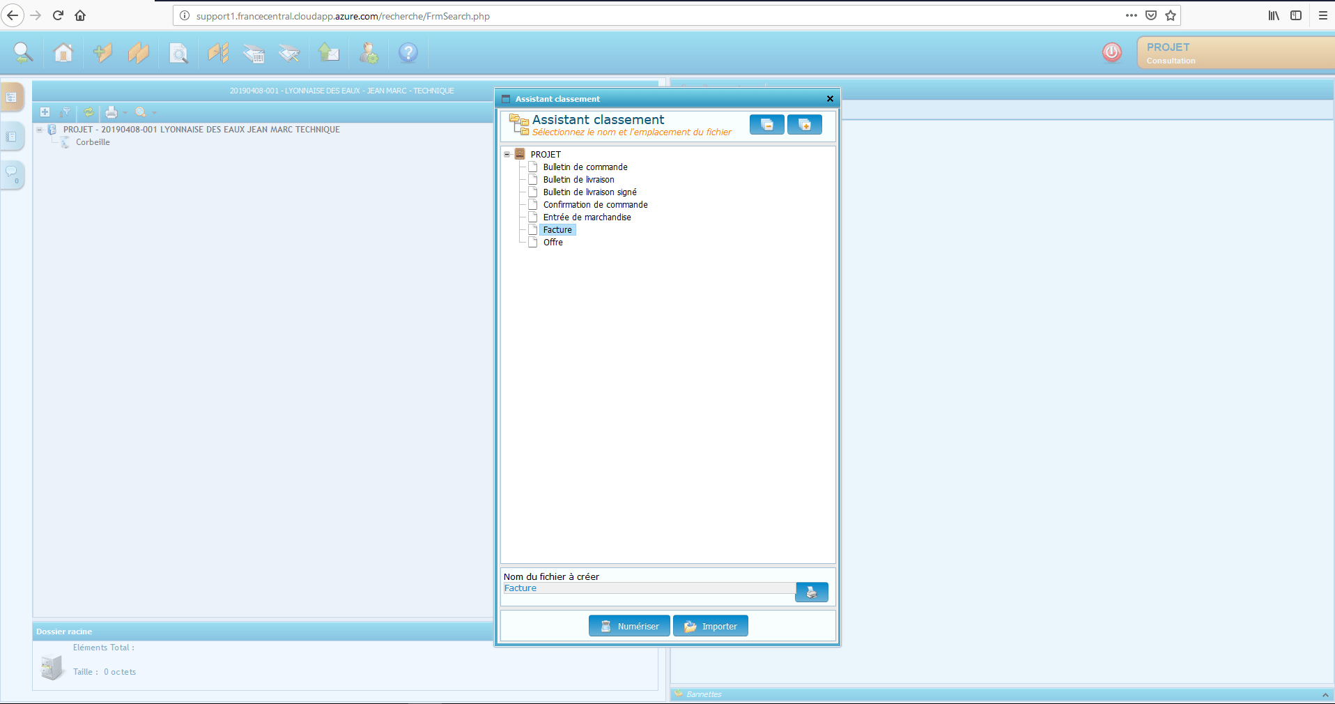Click the expand all button in Assistant classement
The image size is (1335, 704).
[804, 125]
